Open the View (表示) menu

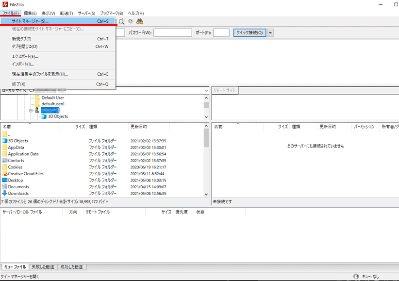(x=49, y=13)
